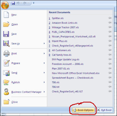Screen dimensions: 117x116
Task: Open Check_RegisterSort_v40largeprint.xls from recent list
Action: (73, 46)
